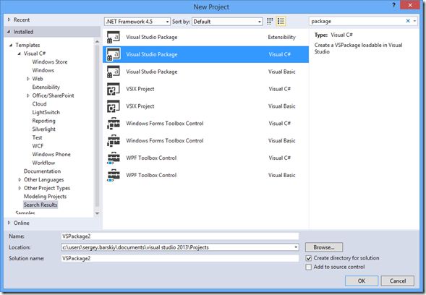Click the Visual C# WPF Toolbox Control icon
The width and height of the screenshot is (426, 295).
point(114,158)
